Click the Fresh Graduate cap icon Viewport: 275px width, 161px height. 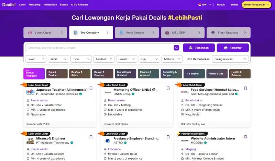tap(213, 33)
